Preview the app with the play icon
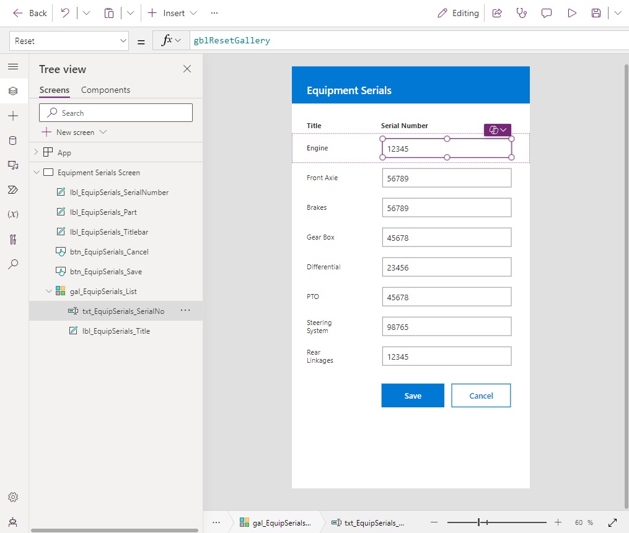Screen dimensions: 629x533 pos(571,12)
